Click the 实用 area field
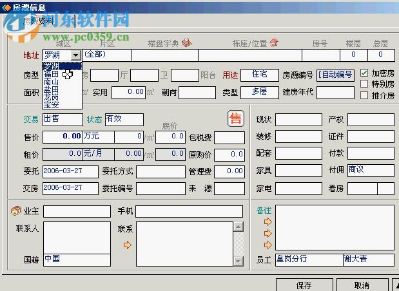Image resolution: width=399 pixels, height=291 pixels. click(129, 92)
